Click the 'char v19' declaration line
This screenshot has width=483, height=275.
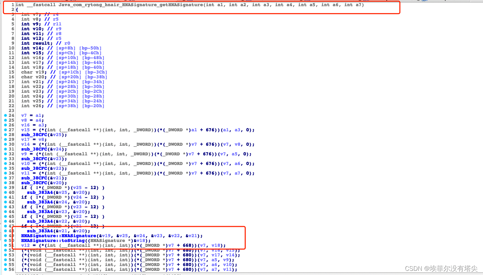tap(64, 72)
